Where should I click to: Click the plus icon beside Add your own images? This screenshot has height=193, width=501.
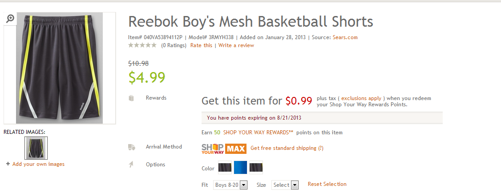[x=8, y=164]
